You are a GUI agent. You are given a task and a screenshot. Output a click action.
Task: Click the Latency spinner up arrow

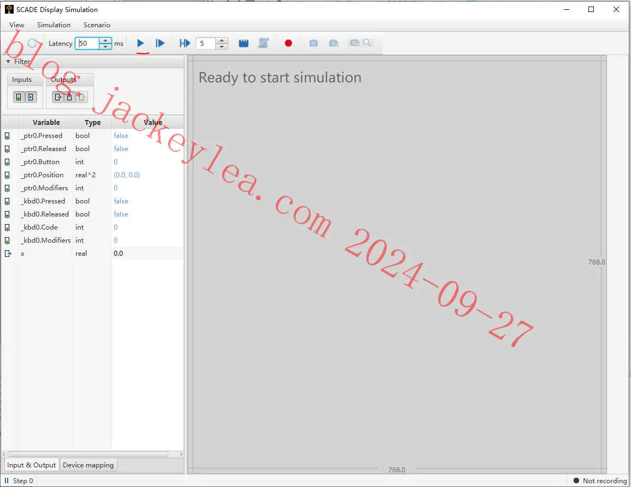click(x=105, y=40)
